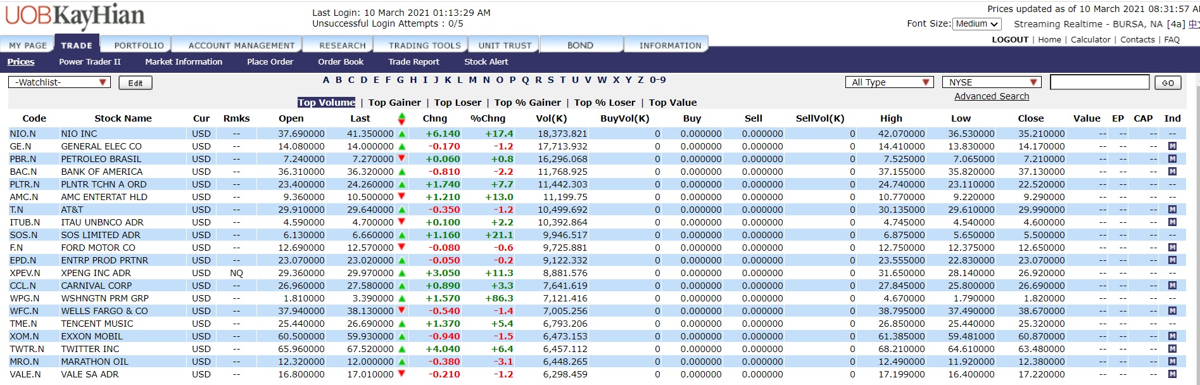Open the All Type dropdown
The height and width of the screenshot is (385, 1200).
click(890, 82)
